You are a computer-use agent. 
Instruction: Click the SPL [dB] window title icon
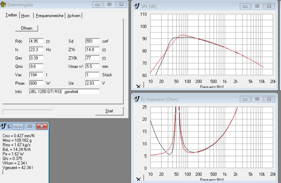point(137,6)
